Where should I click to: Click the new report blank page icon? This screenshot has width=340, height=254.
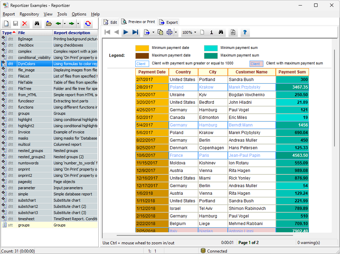(6, 24)
